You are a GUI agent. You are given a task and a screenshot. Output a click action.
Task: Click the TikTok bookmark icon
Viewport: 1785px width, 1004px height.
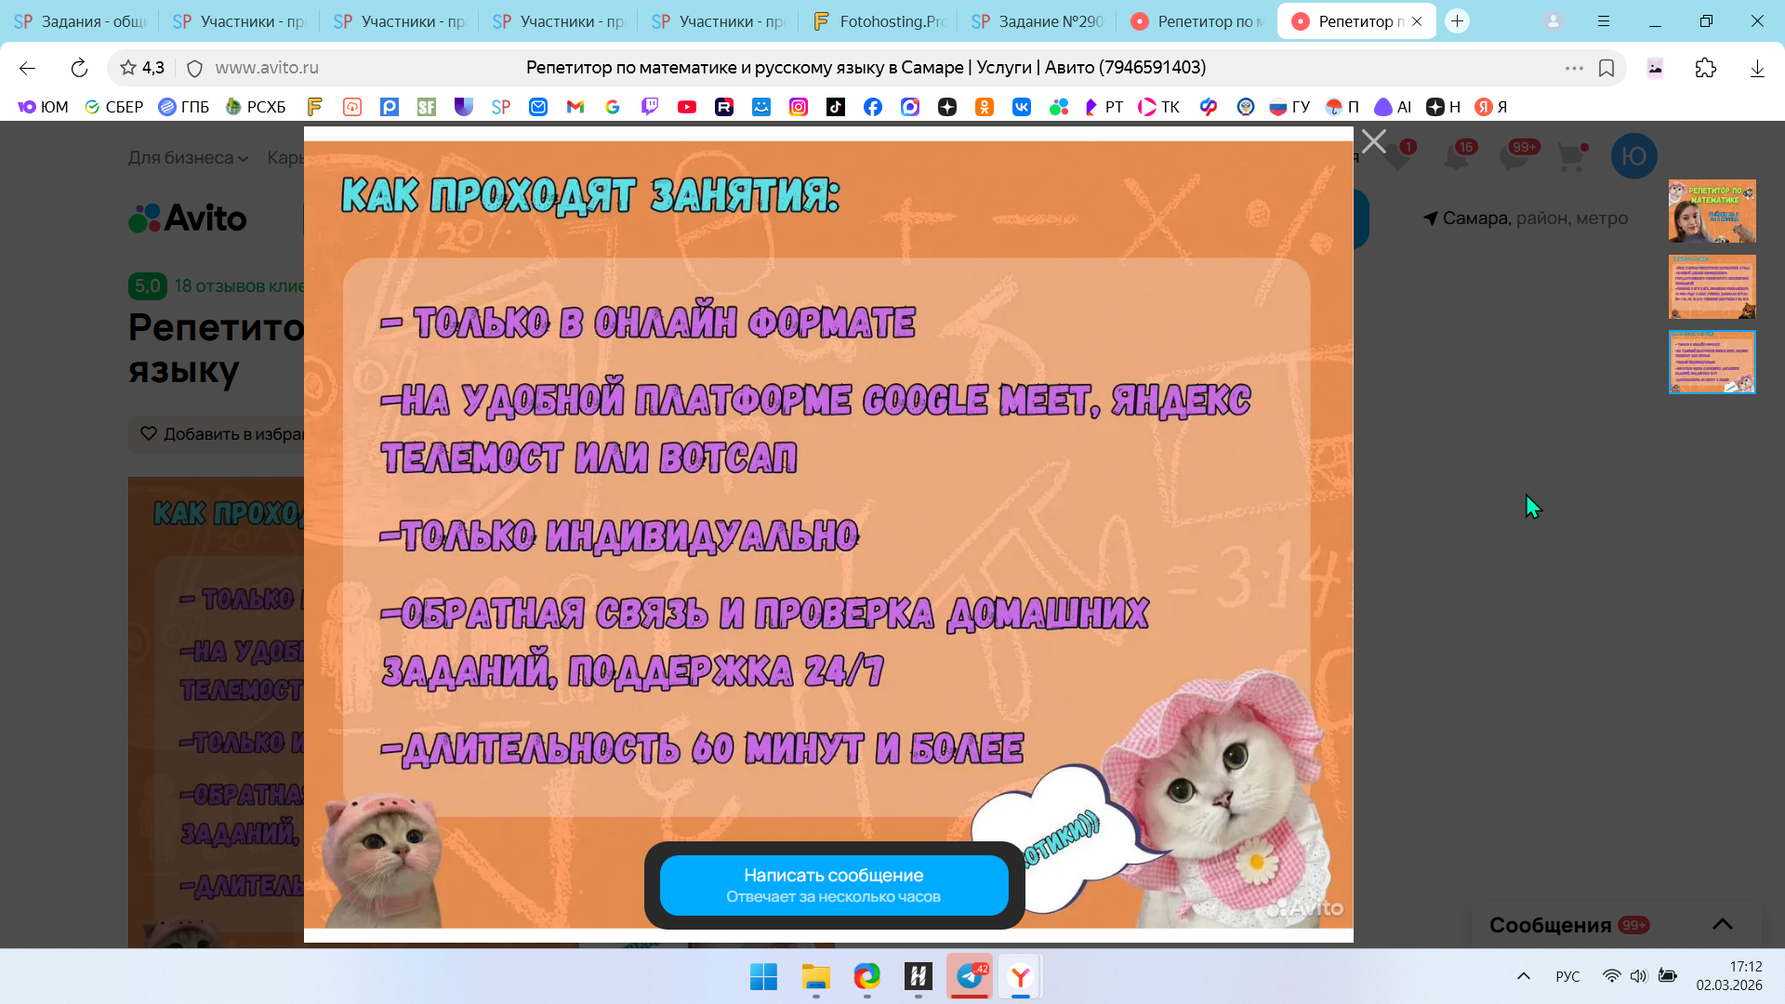[x=836, y=107]
